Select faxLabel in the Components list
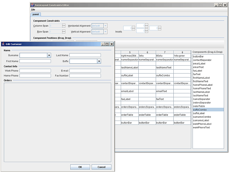 click(208, 71)
